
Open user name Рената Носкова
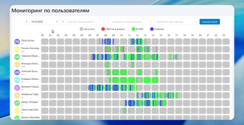tap(30, 48)
